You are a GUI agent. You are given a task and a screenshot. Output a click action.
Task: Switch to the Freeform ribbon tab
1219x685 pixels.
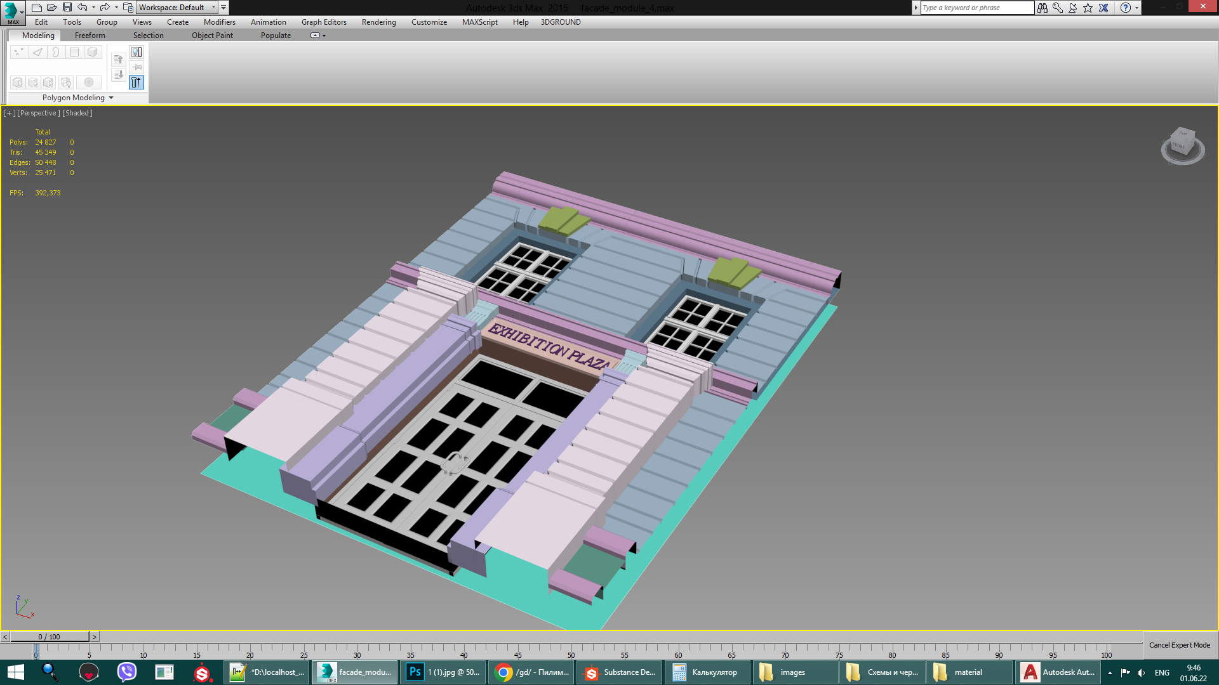90,36
